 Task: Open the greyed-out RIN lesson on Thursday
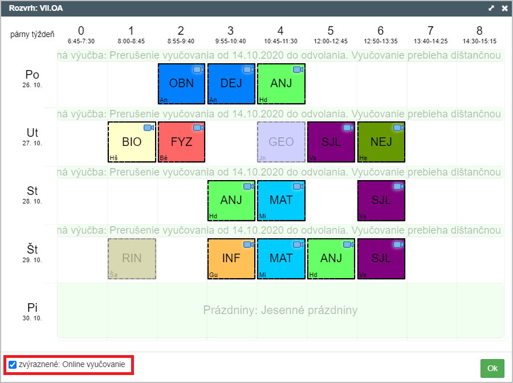click(132, 259)
